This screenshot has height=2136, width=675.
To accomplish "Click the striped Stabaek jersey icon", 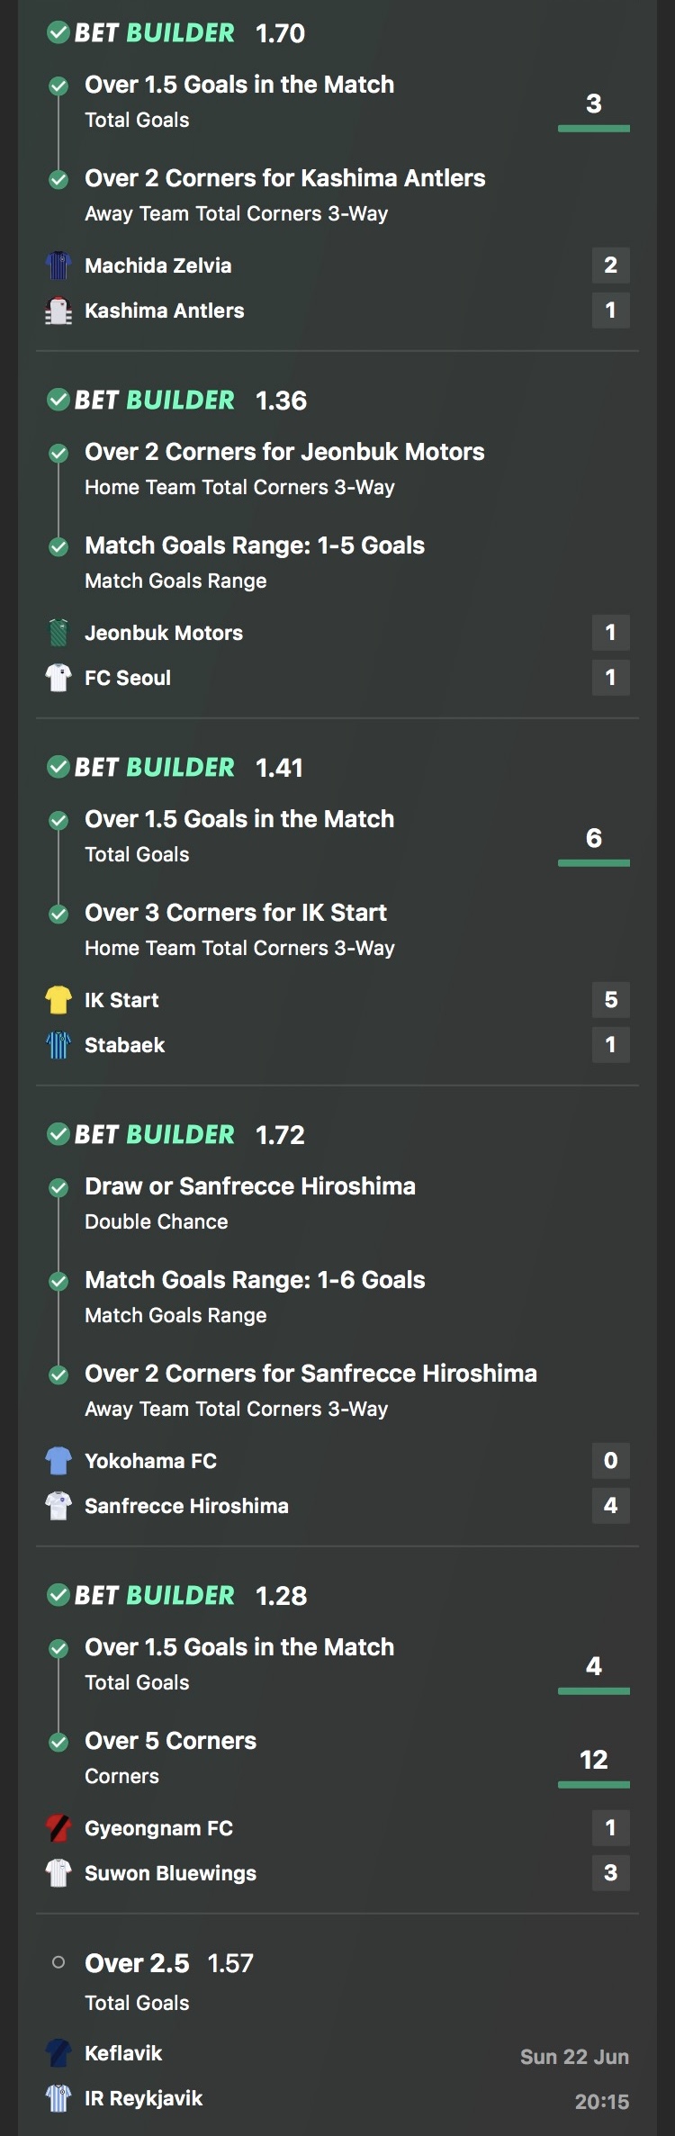I will pyautogui.click(x=58, y=1045).
